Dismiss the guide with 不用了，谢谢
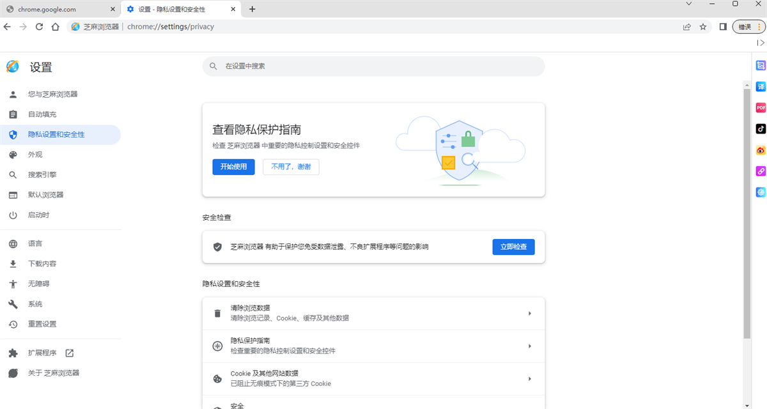The width and height of the screenshot is (767, 409). (x=291, y=166)
